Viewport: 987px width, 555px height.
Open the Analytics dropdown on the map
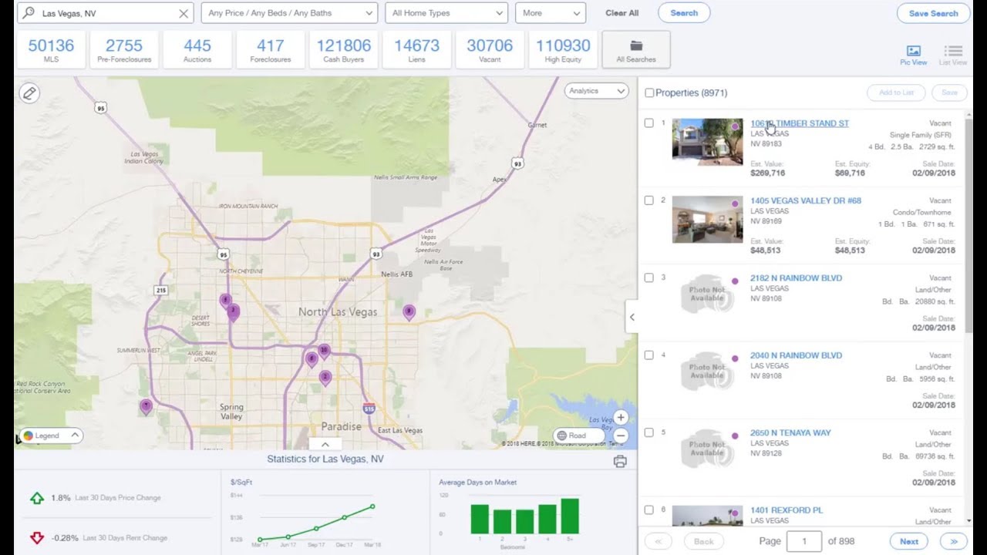click(x=597, y=91)
